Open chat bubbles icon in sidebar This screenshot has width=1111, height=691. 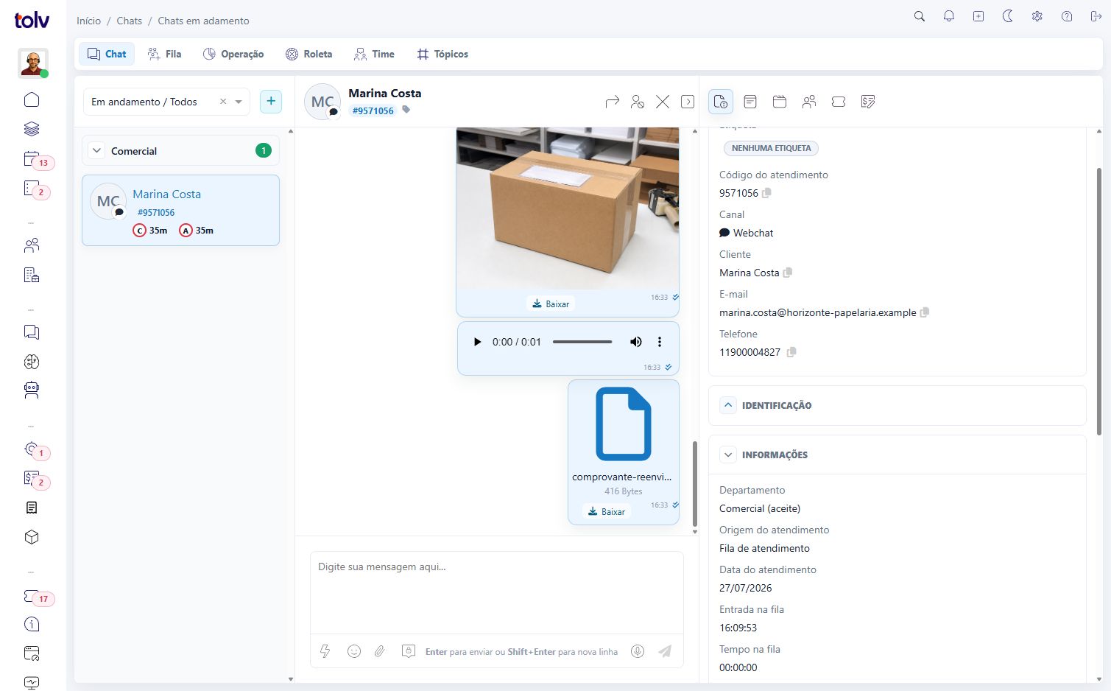pos(32,332)
